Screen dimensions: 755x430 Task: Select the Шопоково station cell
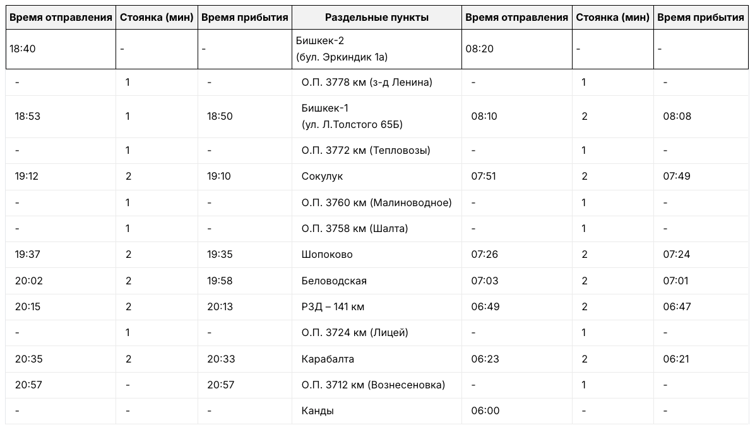coord(327,255)
